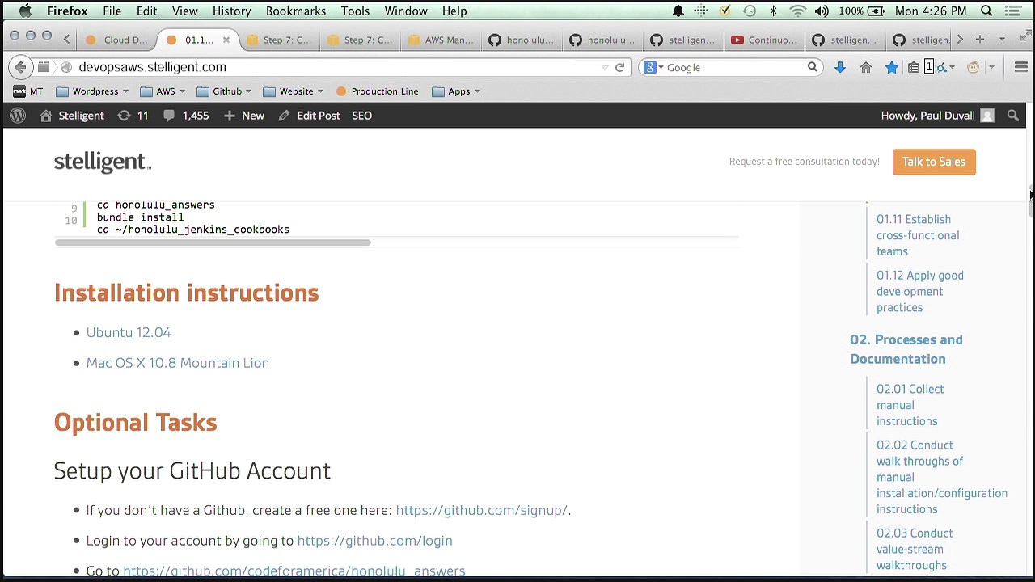Open the Firefox application menu

click(x=67, y=11)
